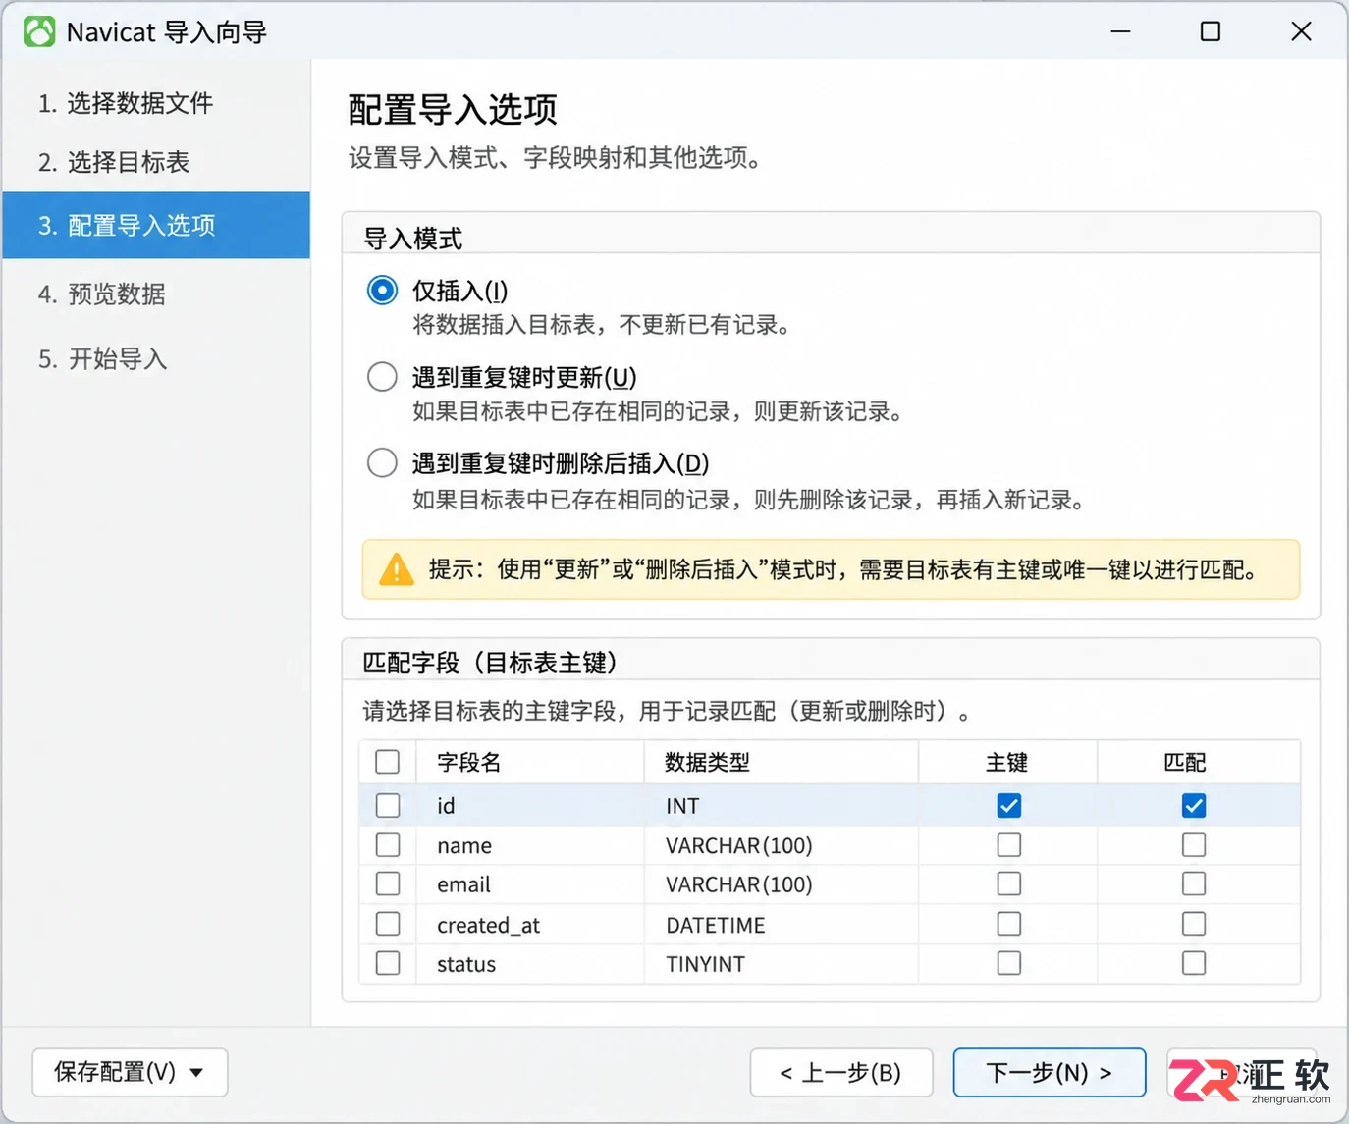Select the name field name cell

coord(531,845)
